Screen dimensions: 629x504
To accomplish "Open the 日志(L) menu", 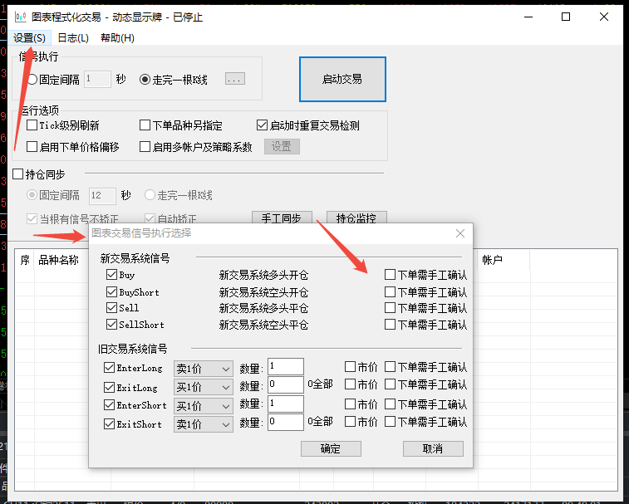I will [73, 38].
